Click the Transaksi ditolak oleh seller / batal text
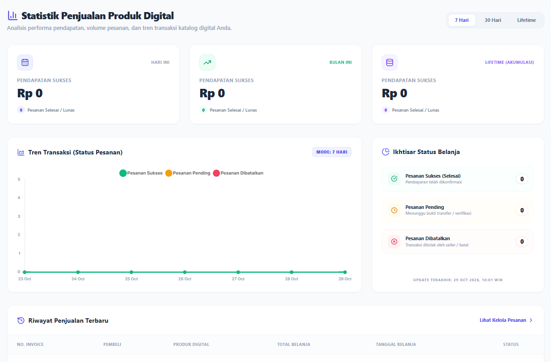551x362 pixels. click(x=437, y=245)
